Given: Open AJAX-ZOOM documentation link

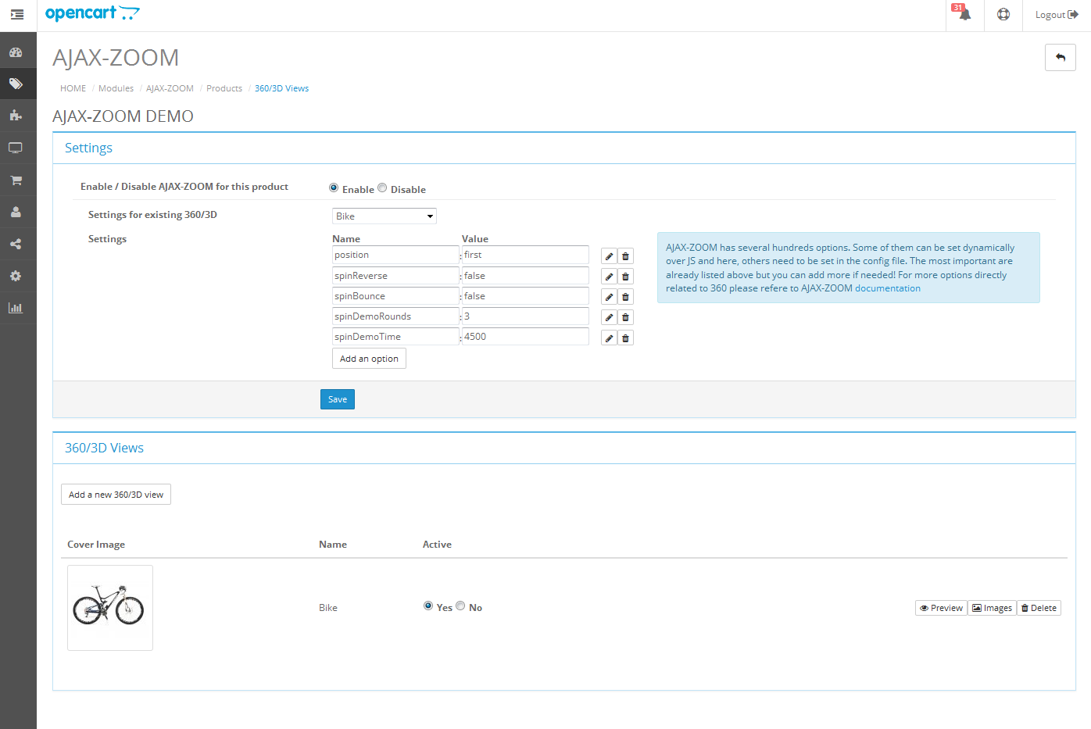Looking at the screenshot, I should point(888,288).
